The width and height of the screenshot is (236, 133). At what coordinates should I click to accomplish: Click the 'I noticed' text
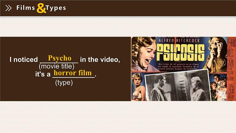tap(24, 60)
